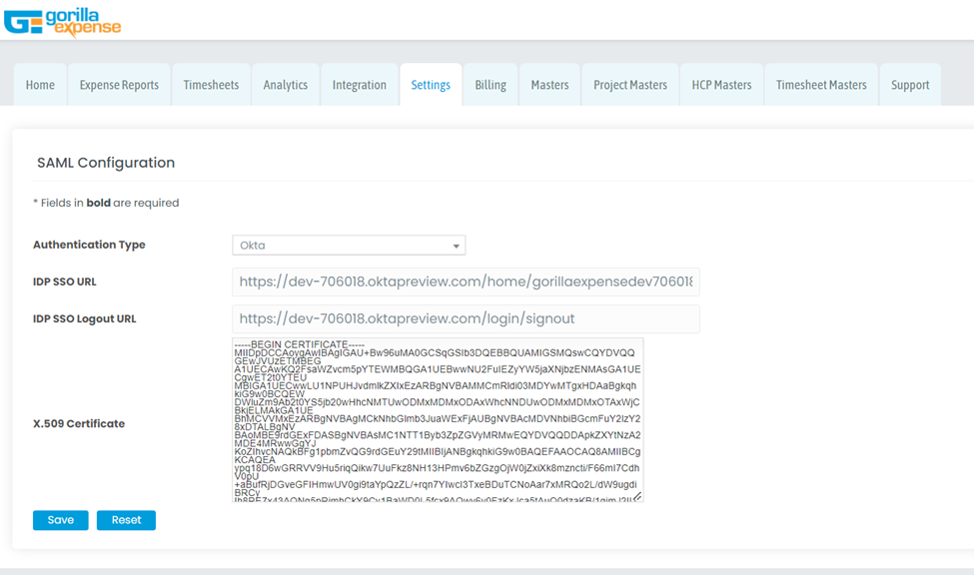Open the Home tab
Image resolution: width=974 pixels, height=575 pixels.
pyautogui.click(x=40, y=85)
